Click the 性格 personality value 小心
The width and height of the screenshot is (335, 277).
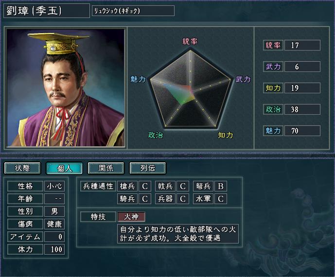[x=54, y=186]
